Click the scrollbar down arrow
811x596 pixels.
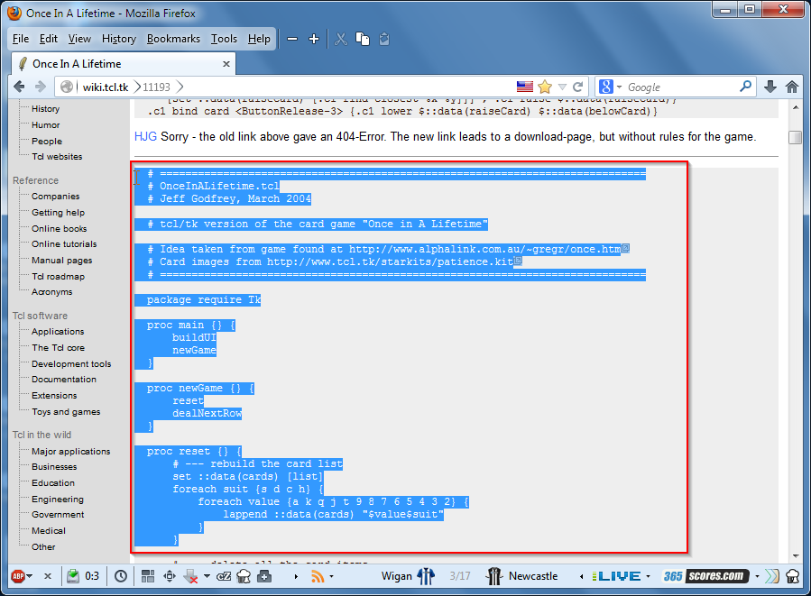pos(795,556)
